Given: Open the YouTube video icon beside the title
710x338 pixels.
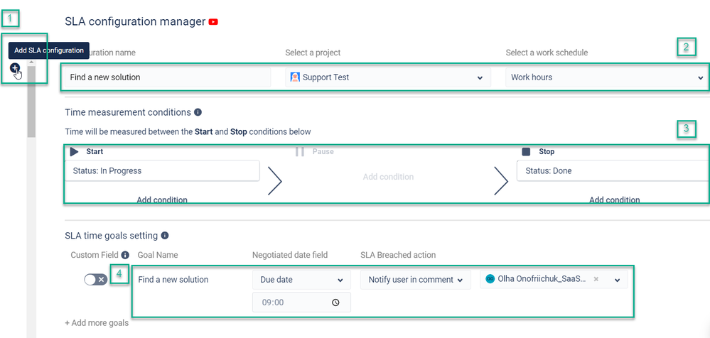Looking at the screenshot, I should pos(213,22).
